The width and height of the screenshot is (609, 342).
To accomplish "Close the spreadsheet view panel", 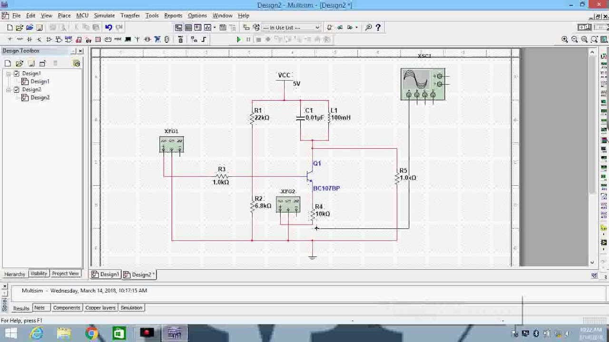I will [5, 286].
